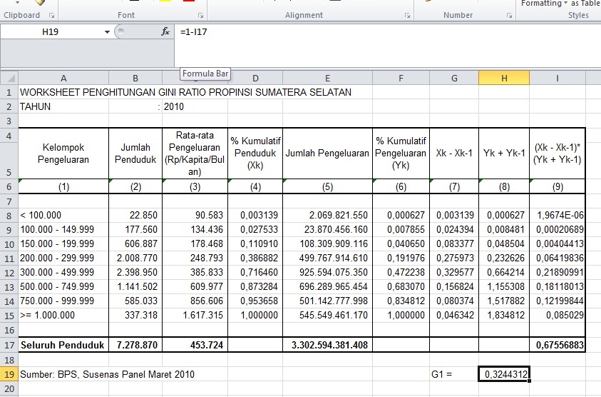Viewport: 601px width, 397px height.
Task: Click the Yk sum value 1,517882
Action: (x=504, y=301)
